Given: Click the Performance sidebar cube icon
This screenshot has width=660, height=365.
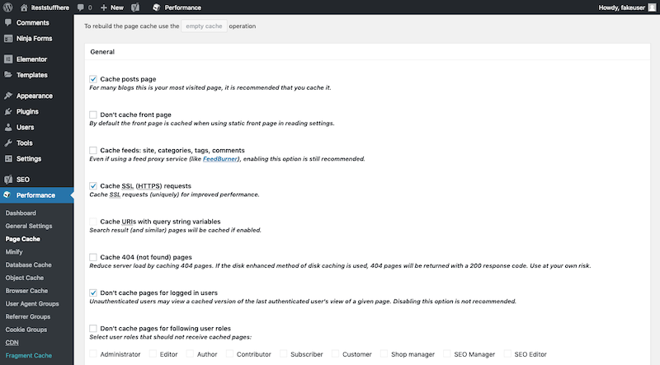Looking at the screenshot, I should click(x=7, y=195).
